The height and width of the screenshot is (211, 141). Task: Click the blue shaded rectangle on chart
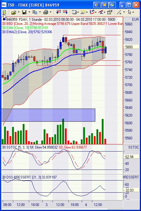tap(48, 115)
